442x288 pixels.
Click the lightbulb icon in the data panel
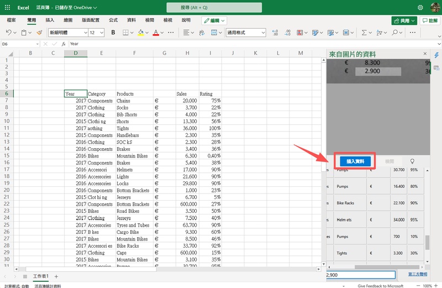(x=412, y=161)
